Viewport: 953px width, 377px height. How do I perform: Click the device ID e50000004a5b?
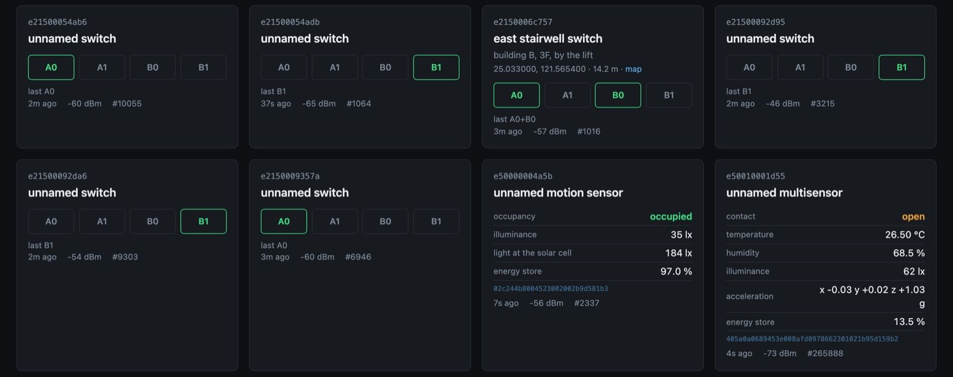point(523,176)
